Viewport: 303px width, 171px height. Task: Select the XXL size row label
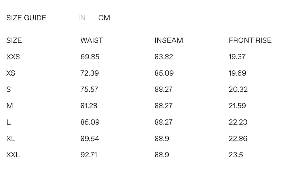tap(13, 155)
